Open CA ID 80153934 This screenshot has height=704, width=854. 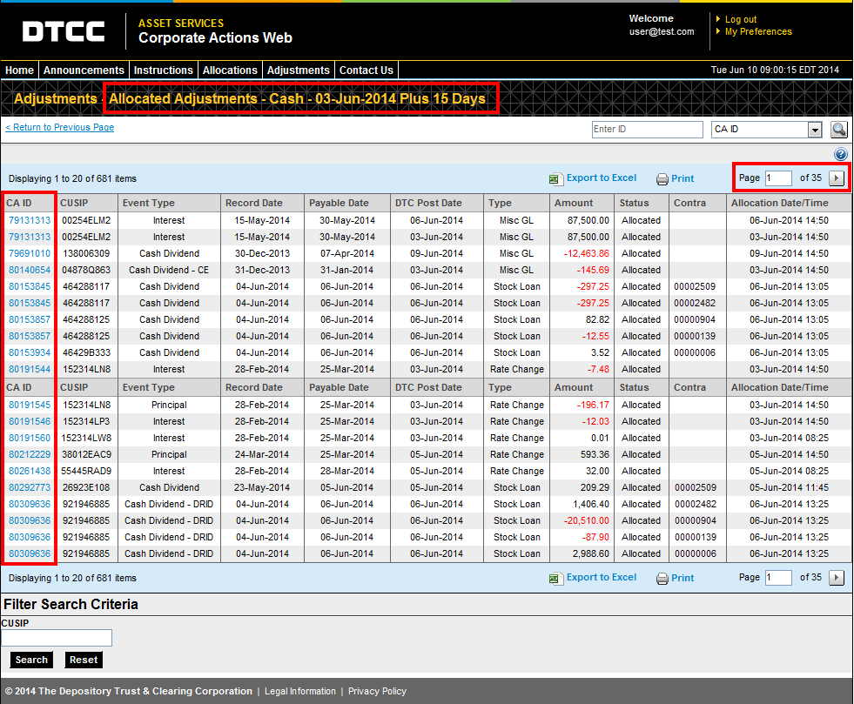(30, 352)
